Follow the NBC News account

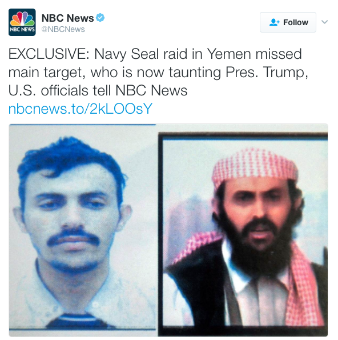[288, 22]
